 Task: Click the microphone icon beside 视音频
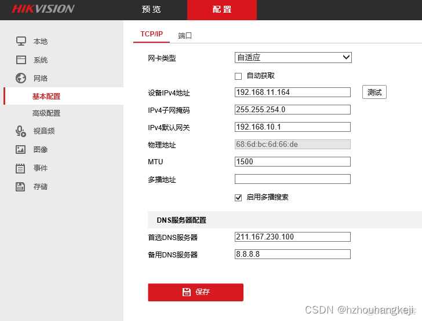21,131
